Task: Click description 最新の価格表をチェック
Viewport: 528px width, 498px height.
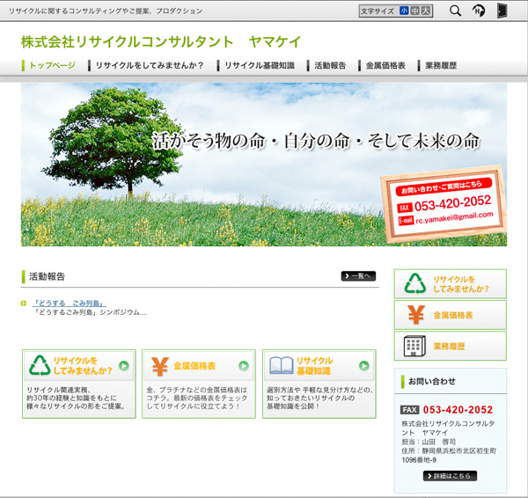Action: 211,398
